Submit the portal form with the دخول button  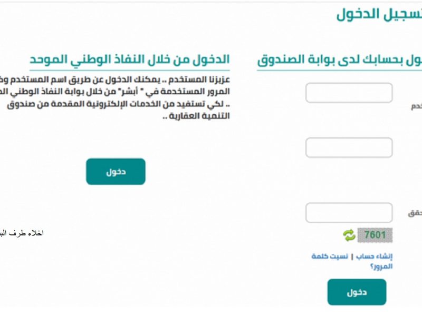tap(357, 292)
